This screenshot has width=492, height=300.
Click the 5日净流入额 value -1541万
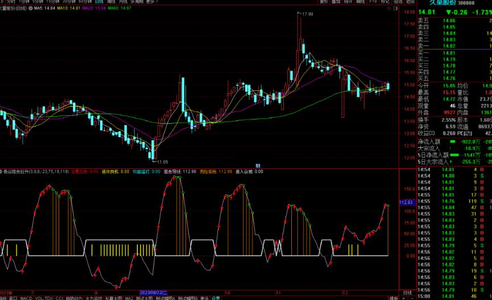[471, 155]
